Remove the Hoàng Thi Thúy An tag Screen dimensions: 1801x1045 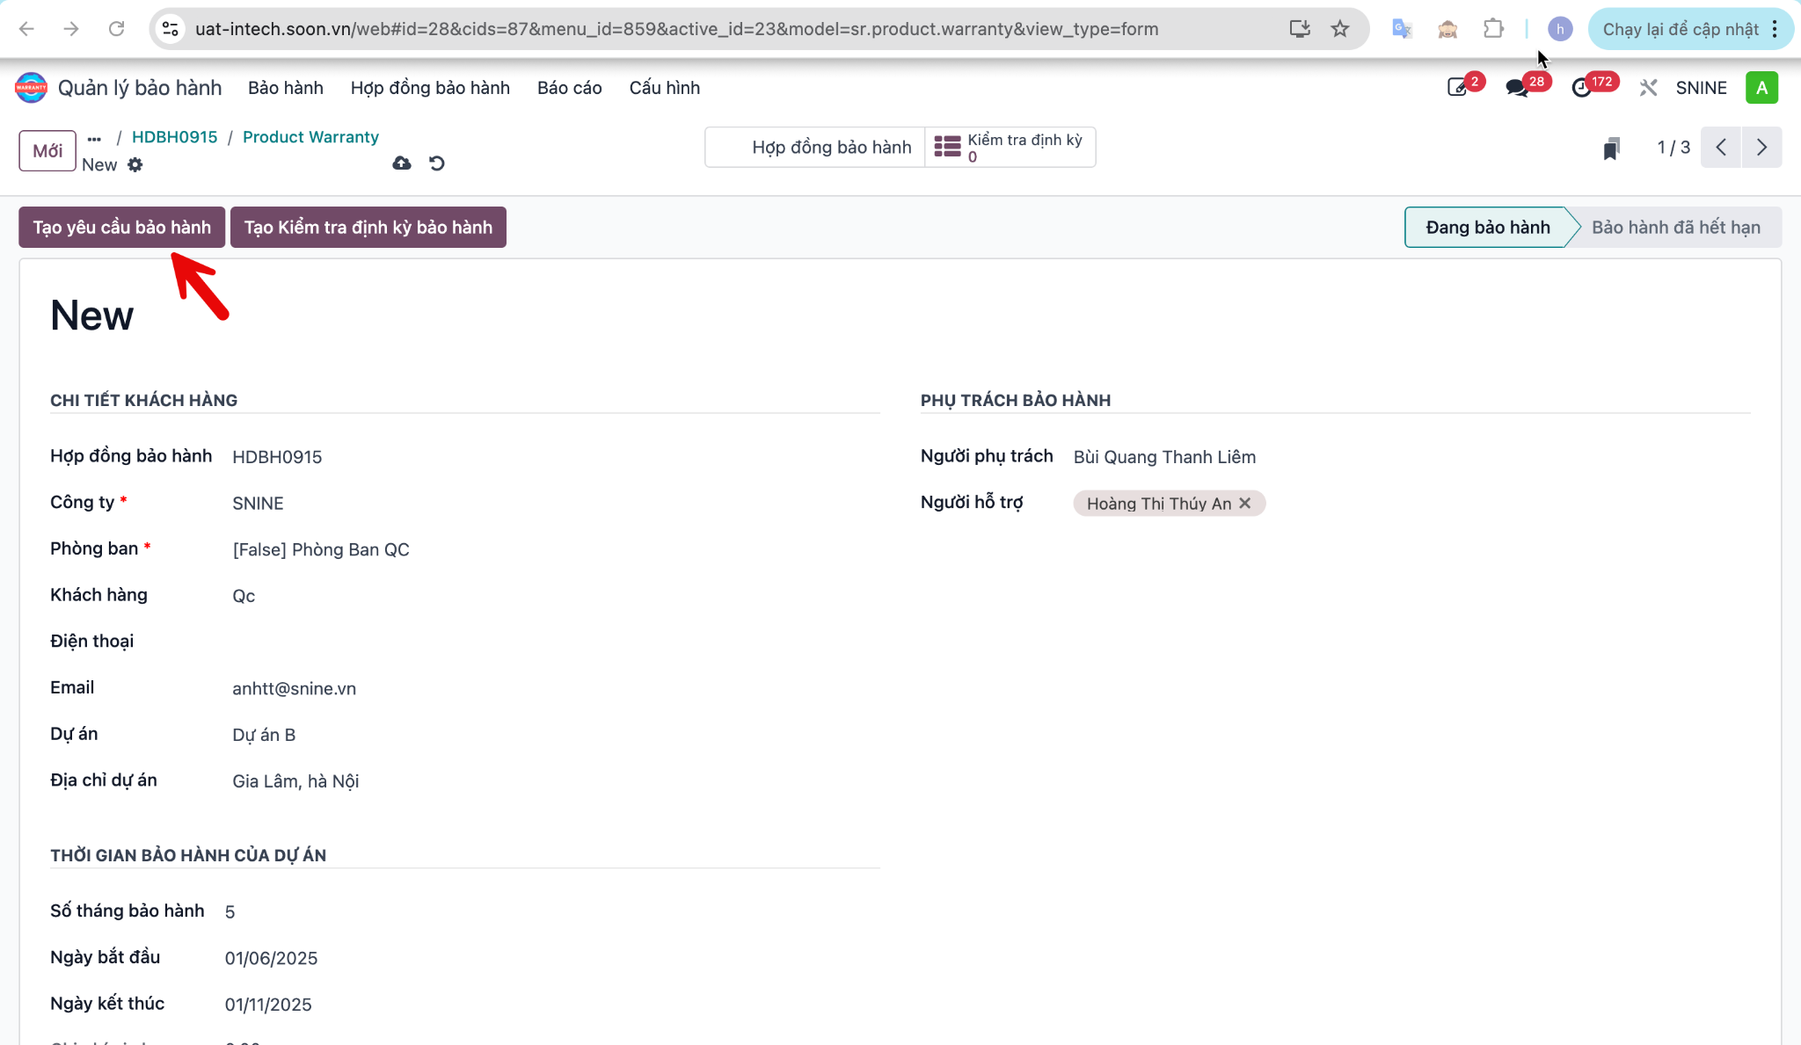1244,503
